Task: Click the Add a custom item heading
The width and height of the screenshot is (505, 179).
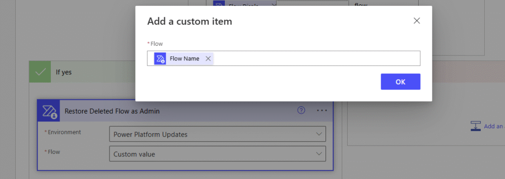Action: point(189,22)
